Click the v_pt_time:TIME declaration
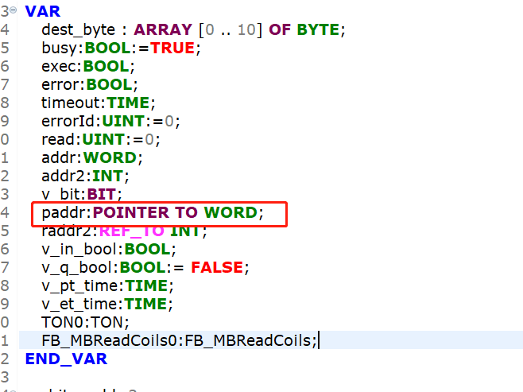Image resolution: width=523 pixels, height=392 pixels. [x=107, y=286]
